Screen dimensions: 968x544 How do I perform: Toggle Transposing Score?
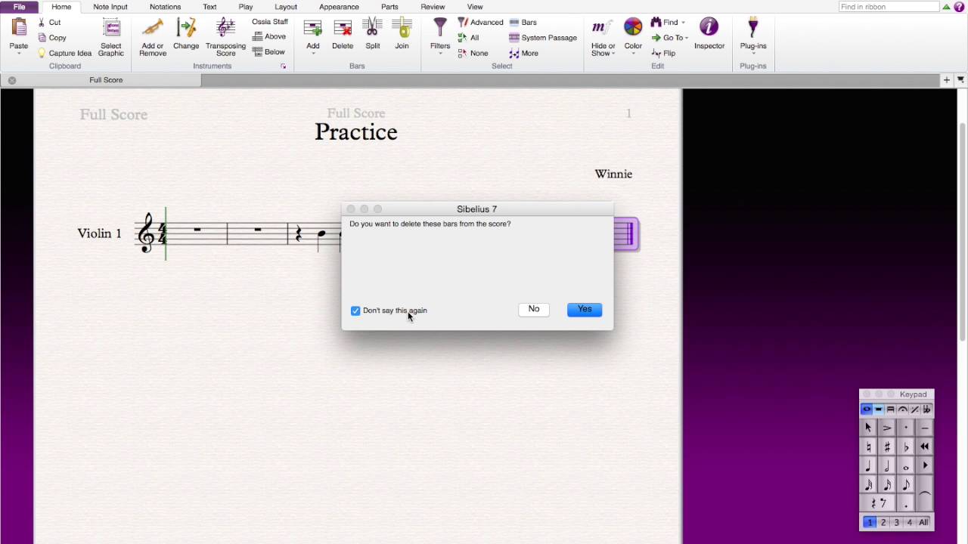[225, 37]
